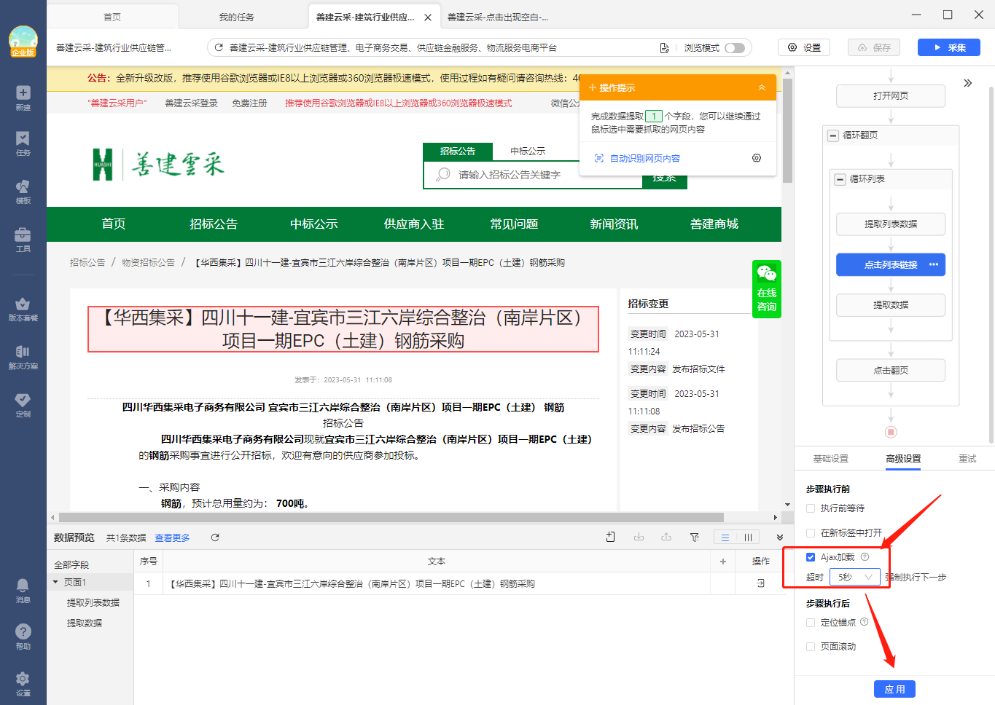The image size is (995, 705).
Task: Click the 设置 button in top toolbar
Action: (804, 47)
